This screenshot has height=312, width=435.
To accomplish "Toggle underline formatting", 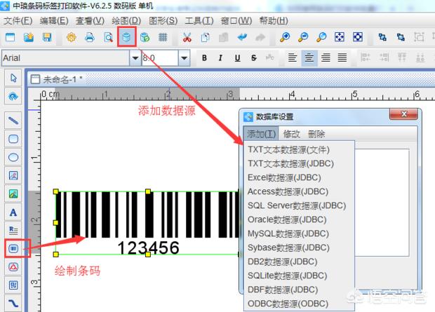I will tap(237, 57).
